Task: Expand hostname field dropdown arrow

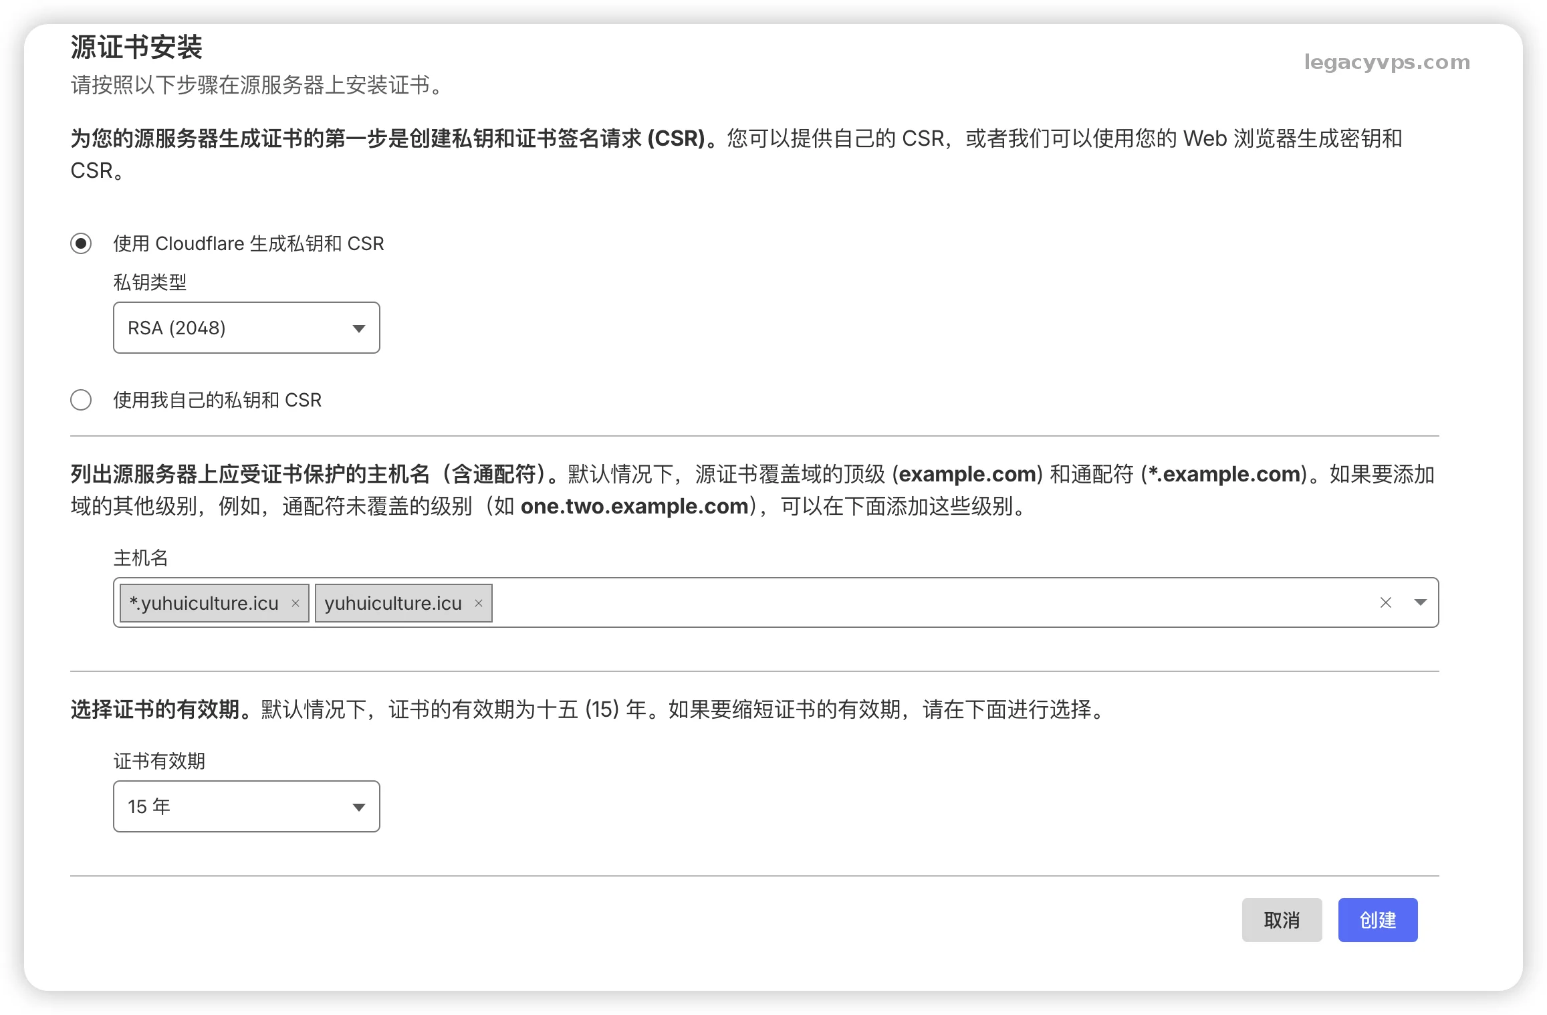Action: [1421, 602]
